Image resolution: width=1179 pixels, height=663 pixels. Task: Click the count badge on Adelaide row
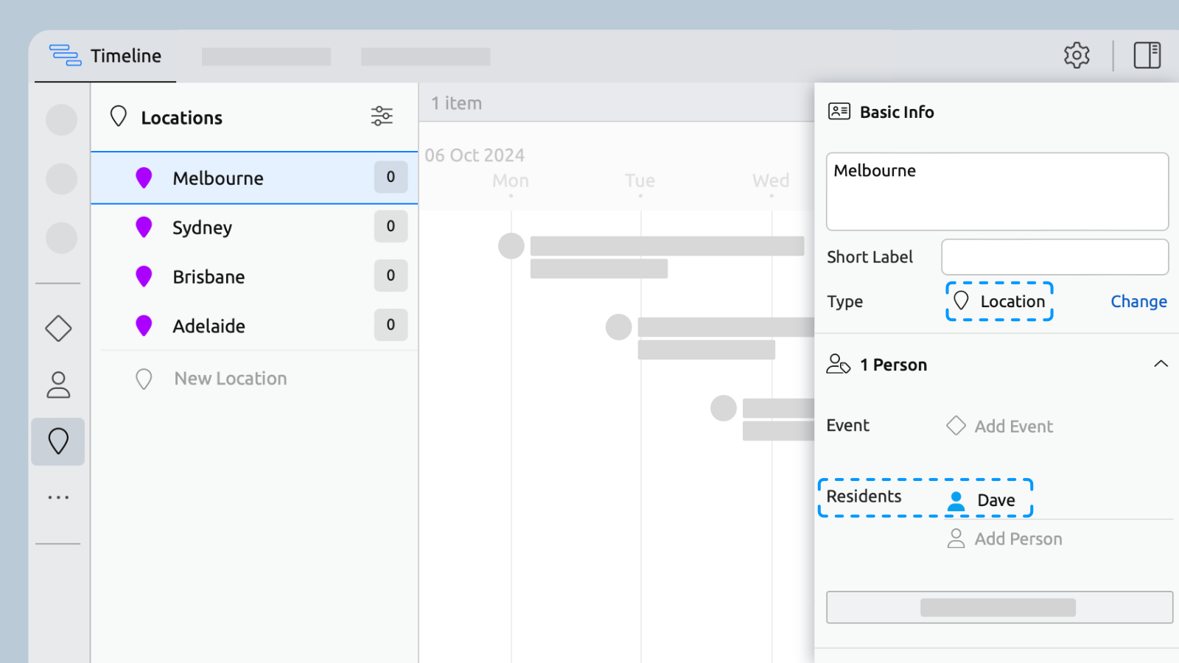click(391, 325)
